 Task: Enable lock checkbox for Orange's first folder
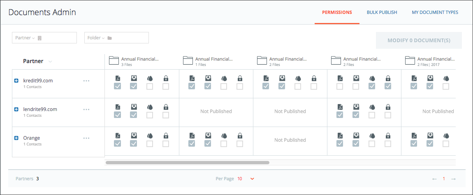pyautogui.click(x=166, y=144)
